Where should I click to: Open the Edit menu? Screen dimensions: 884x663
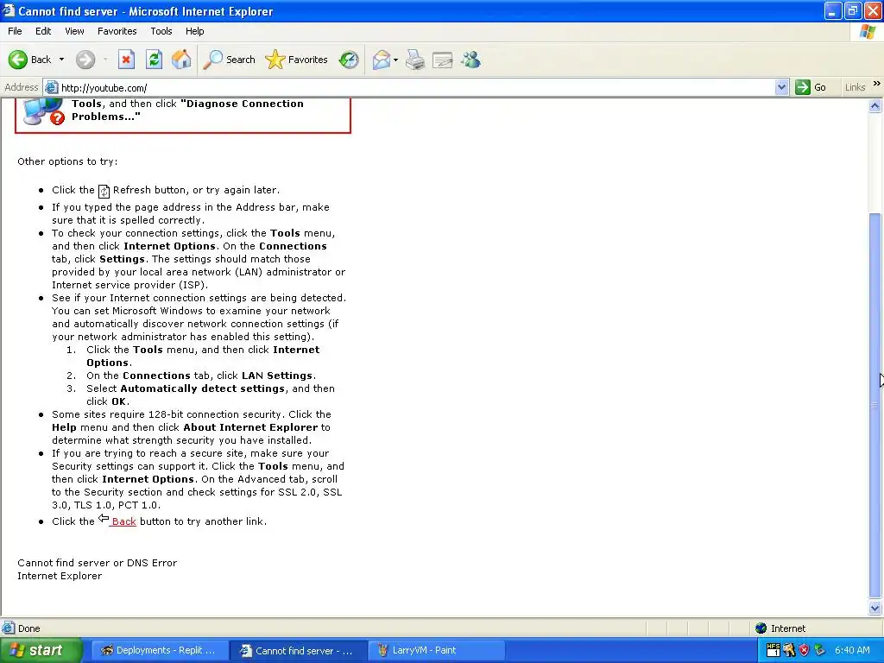[43, 31]
